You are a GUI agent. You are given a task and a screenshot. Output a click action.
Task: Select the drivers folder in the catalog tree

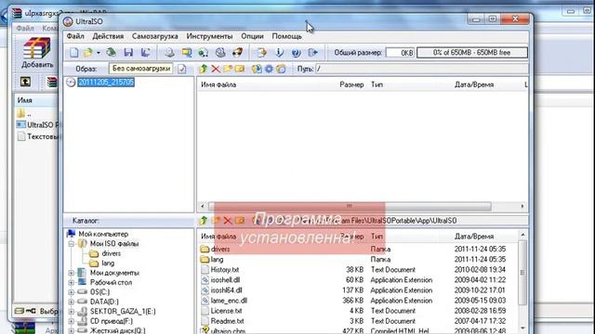point(112,253)
